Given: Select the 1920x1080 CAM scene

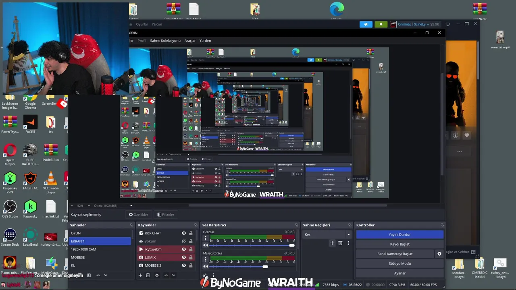Looking at the screenshot, I should tap(100, 249).
